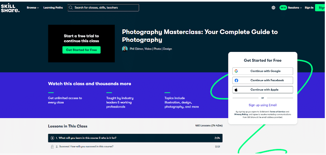Select 'Get unlimited access to every class' text

pyautogui.click(x=65, y=100)
